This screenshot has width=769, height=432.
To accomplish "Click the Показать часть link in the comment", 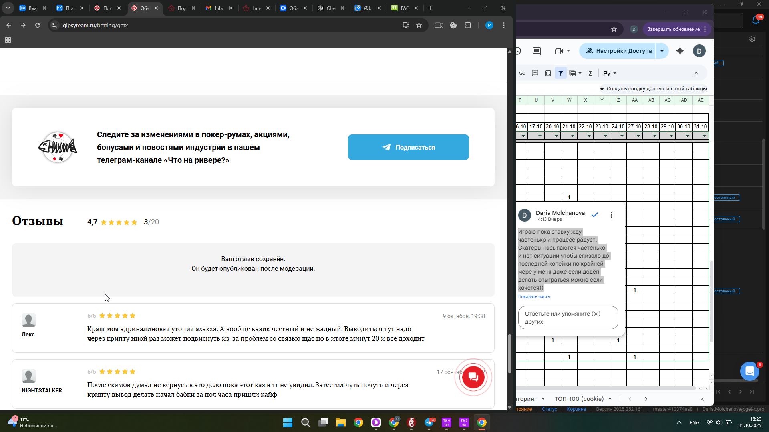I will [534, 296].
